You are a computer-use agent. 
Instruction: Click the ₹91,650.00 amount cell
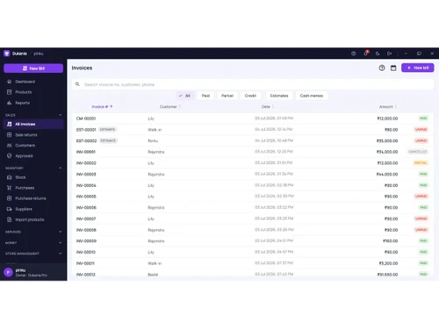(387, 275)
